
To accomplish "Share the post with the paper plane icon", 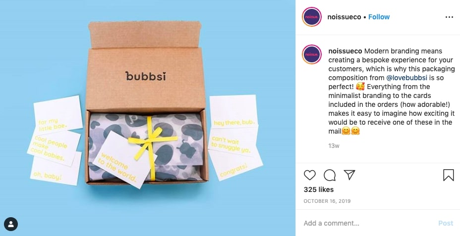I will pyautogui.click(x=349, y=175).
